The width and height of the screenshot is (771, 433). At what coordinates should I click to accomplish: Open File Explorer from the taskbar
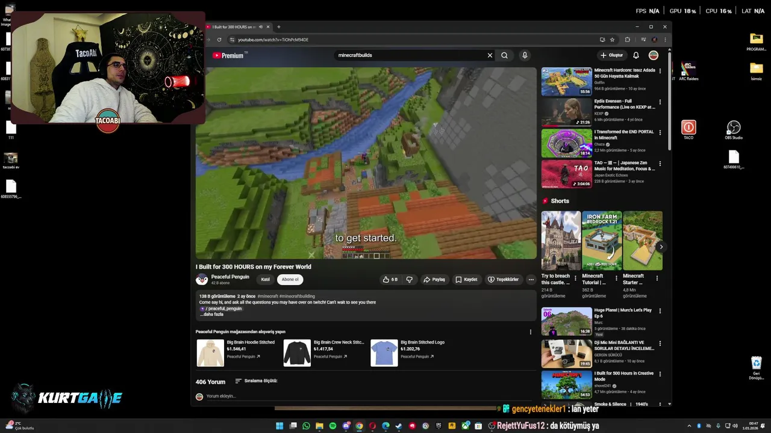319,426
